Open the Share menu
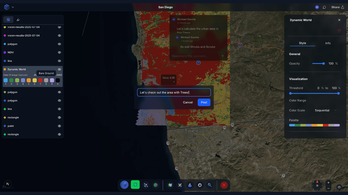The image size is (348, 195). (x=337, y=7)
